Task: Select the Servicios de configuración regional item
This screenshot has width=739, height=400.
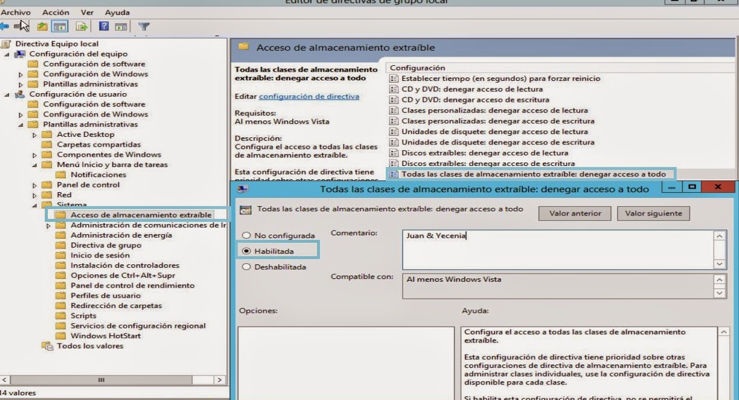Action: click(138, 326)
